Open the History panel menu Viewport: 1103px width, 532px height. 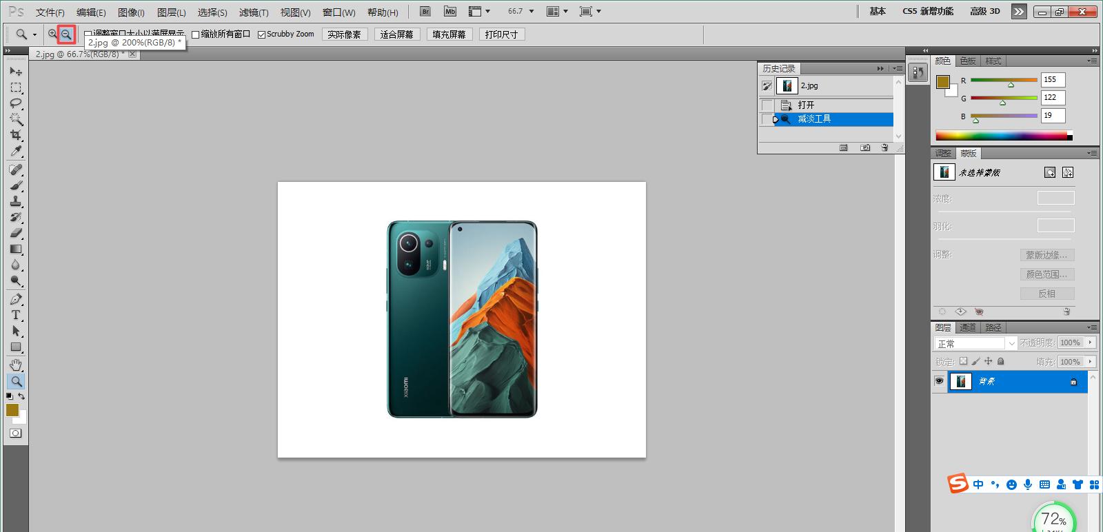[x=897, y=68]
